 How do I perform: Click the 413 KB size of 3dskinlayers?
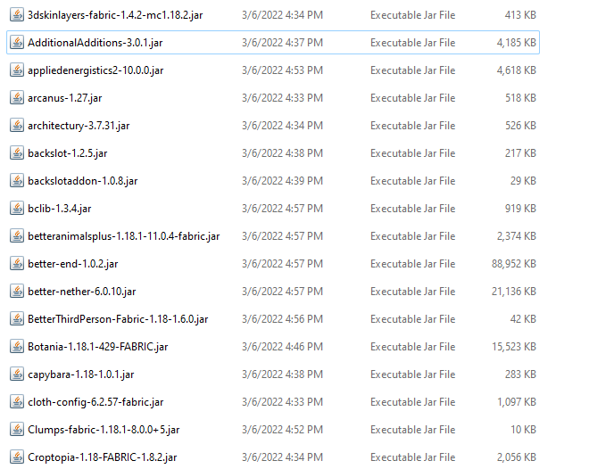click(x=520, y=15)
